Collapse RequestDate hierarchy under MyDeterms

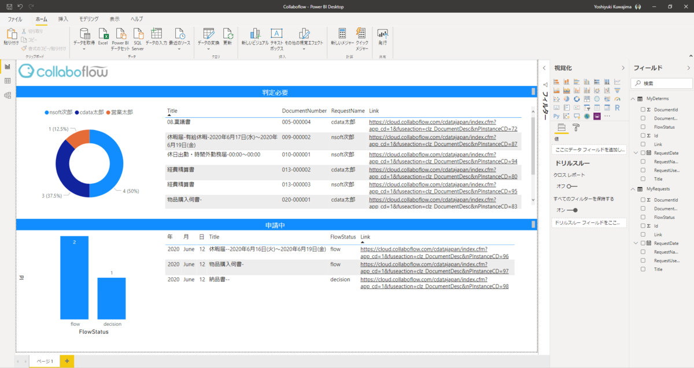[x=636, y=153]
